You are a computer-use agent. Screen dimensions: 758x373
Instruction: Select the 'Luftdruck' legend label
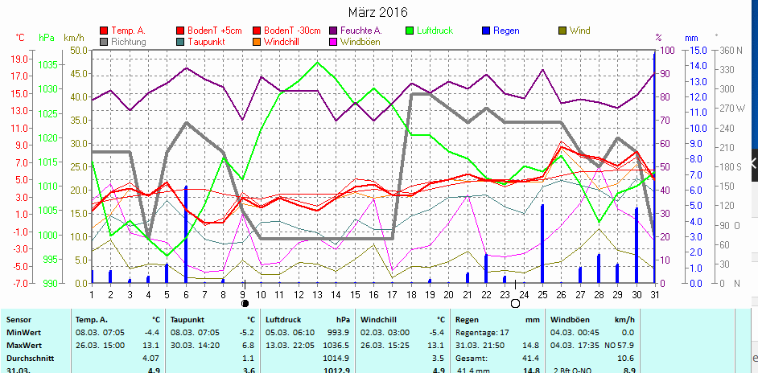(x=435, y=31)
